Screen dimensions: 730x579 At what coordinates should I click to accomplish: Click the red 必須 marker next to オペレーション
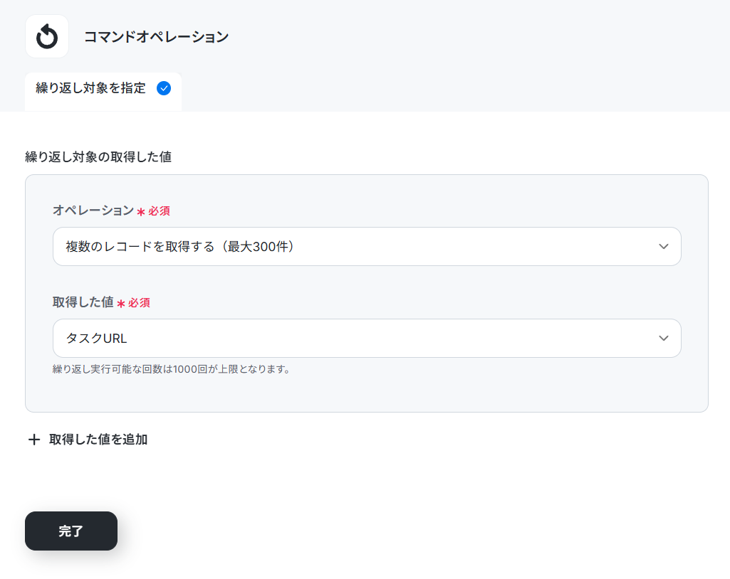tap(159, 211)
